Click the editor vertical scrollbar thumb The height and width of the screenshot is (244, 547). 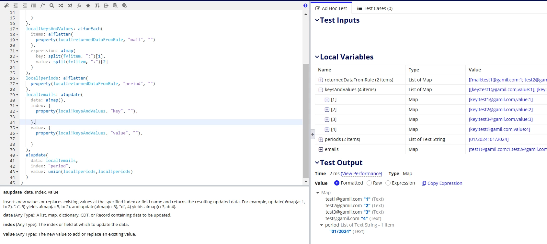pyautogui.click(x=306, y=121)
